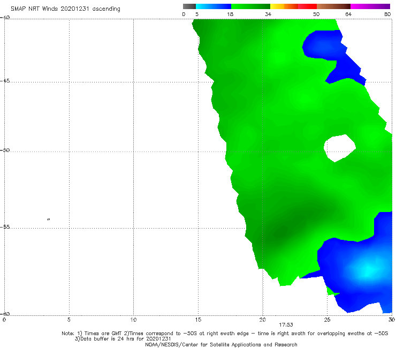
Task: Click the brown 50–64 colorbar segment
Action: coord(333,6)
